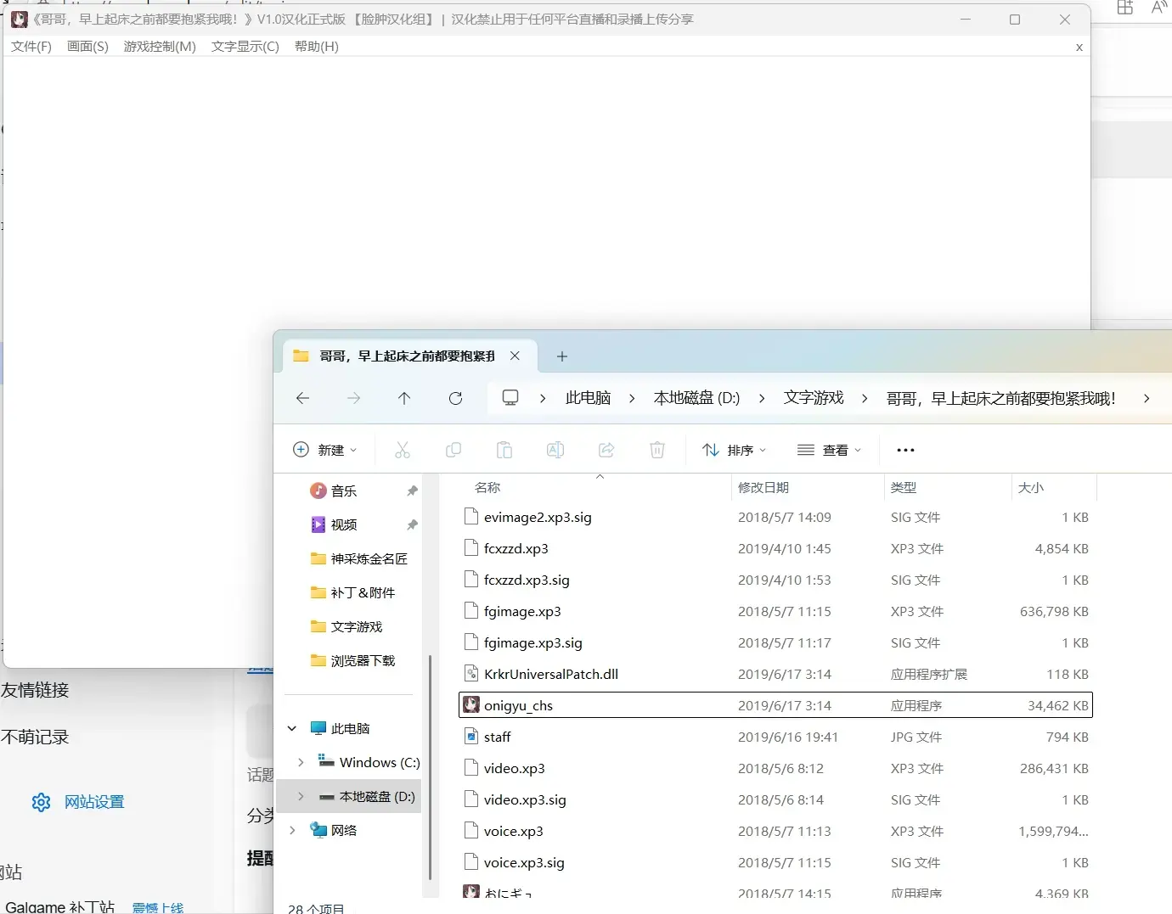Click the 网站设置 gear icon
The height and width of the screenshot is (914, 1172).
41,802
